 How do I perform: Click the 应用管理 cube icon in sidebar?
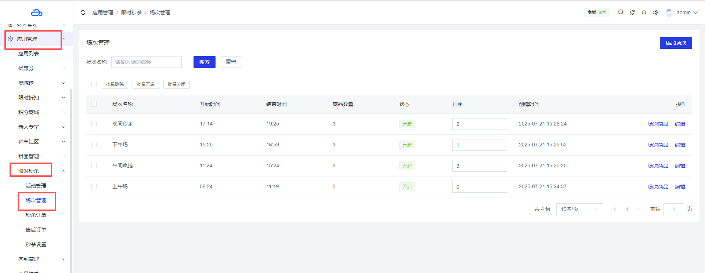coord(10,39)
